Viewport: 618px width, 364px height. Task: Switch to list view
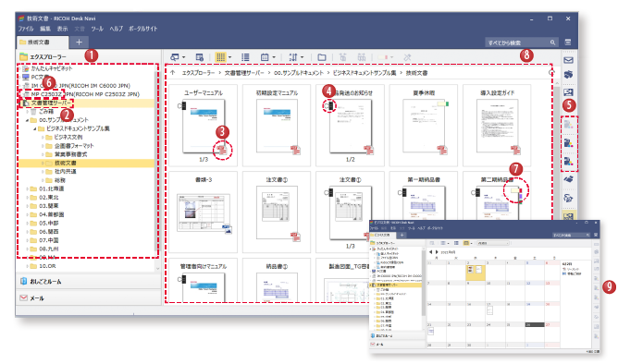pyautogui.click(x=245, y=57)
